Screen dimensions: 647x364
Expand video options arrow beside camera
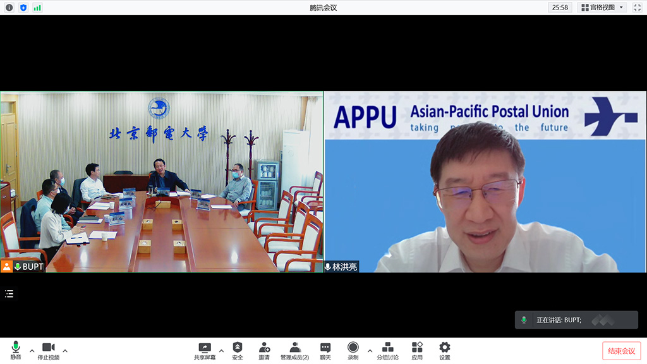(65, 351)
